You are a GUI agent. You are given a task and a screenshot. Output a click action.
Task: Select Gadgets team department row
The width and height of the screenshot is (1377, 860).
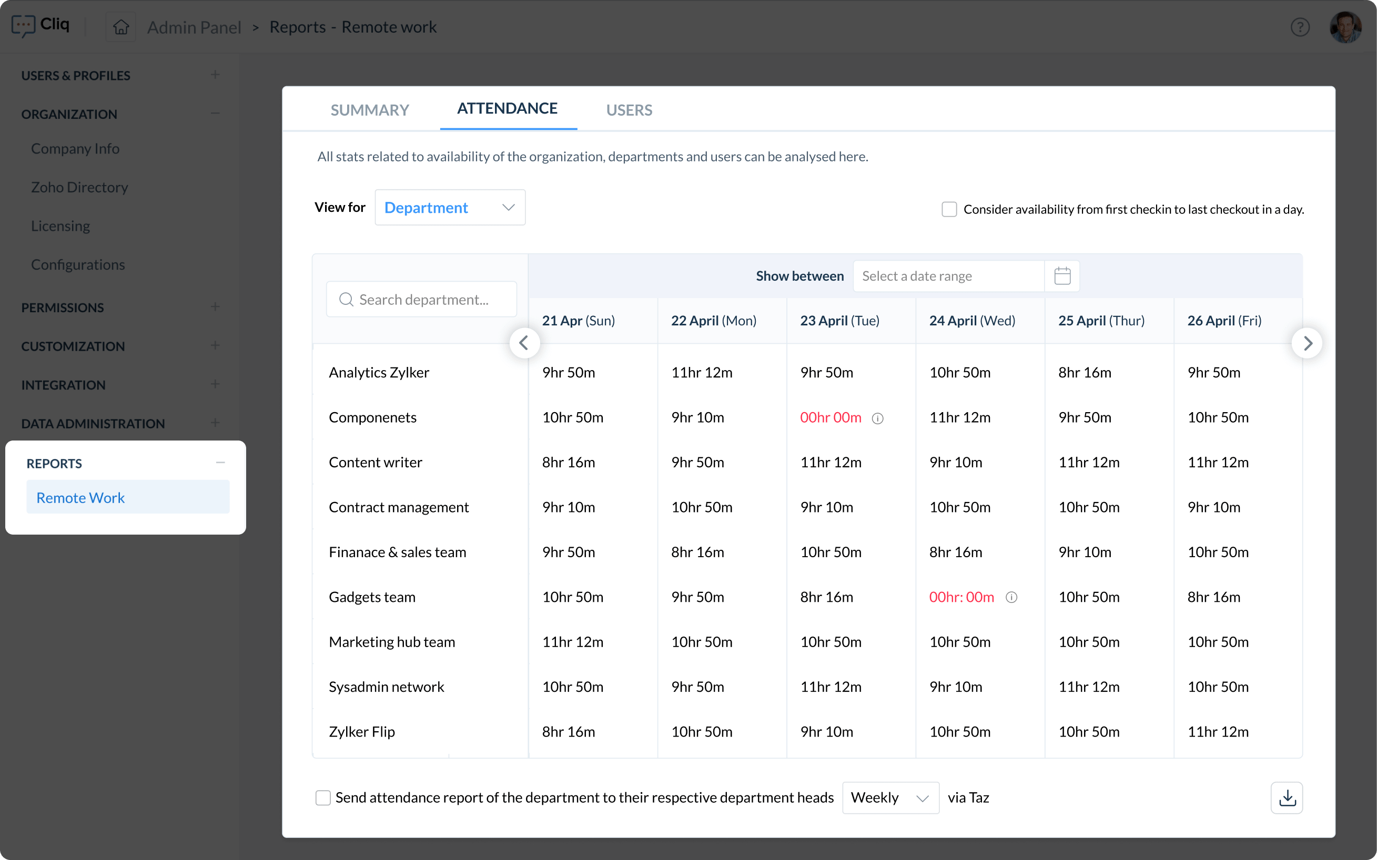pyautogui.click(x=372, y=597)
